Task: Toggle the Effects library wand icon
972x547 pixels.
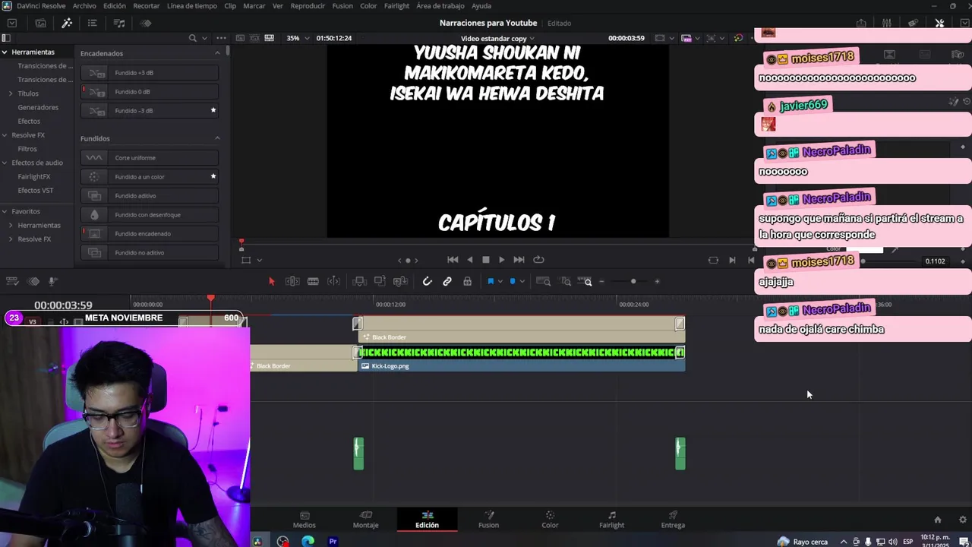Action: 67,23
